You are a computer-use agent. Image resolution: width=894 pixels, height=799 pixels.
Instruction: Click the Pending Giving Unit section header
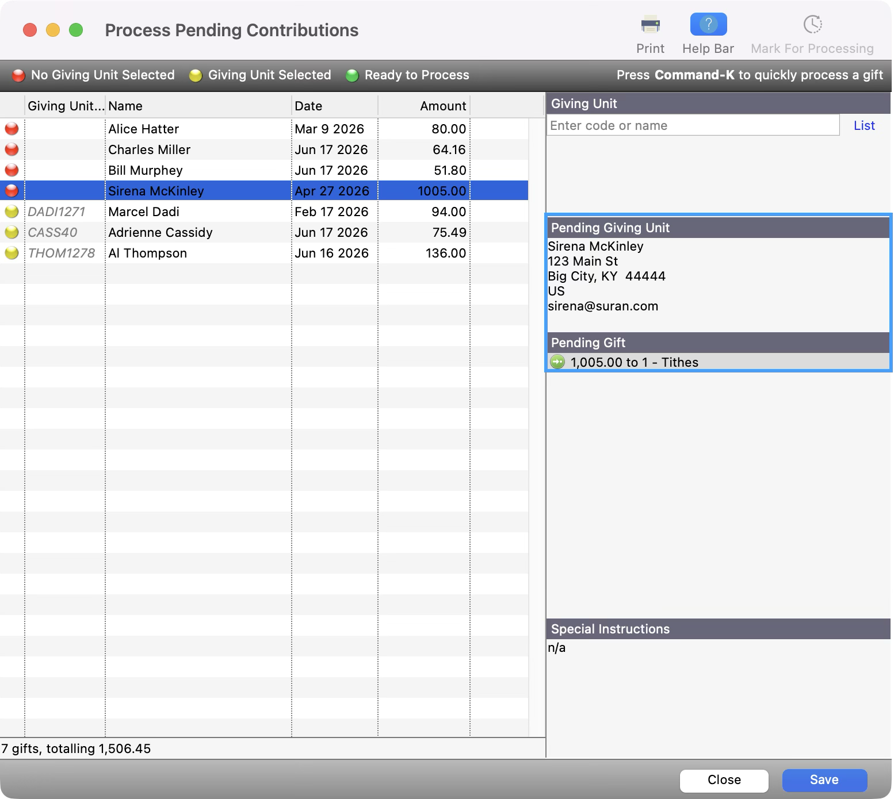(718, 228)
